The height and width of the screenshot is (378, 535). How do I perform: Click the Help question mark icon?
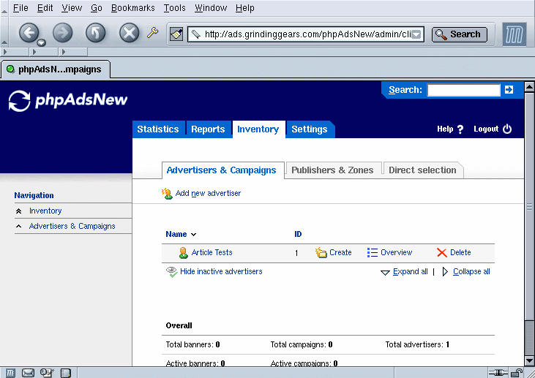point(460,129)
